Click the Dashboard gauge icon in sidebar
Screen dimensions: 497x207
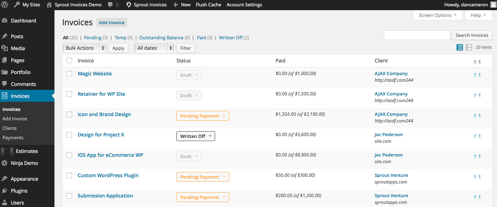click(5, 21)
